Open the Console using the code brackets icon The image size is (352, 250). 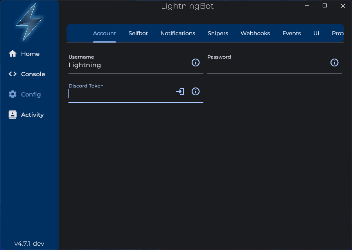[x=12, y=74]
